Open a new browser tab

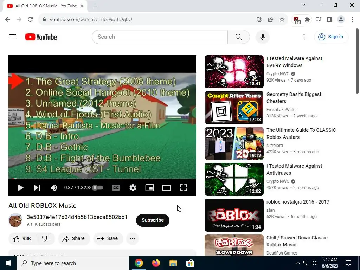point(95,6)
